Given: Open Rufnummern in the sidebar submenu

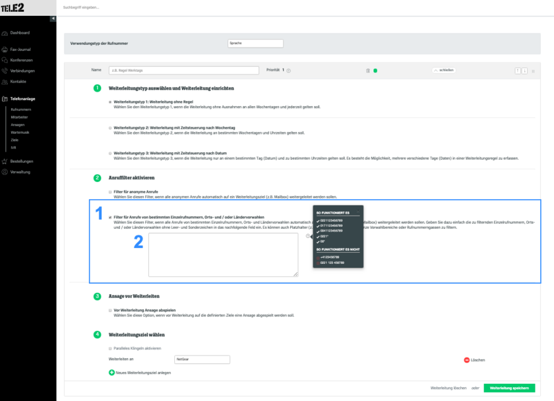Looking at the screenshot, I should (x=21, y=109).
